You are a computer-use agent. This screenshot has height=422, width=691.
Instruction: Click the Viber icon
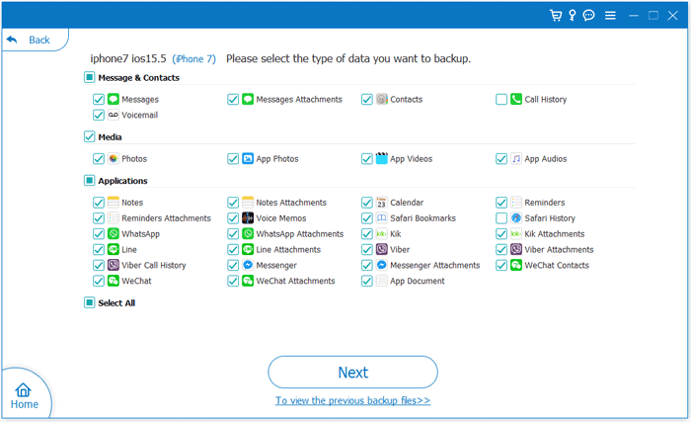click(x=382, y=249)
